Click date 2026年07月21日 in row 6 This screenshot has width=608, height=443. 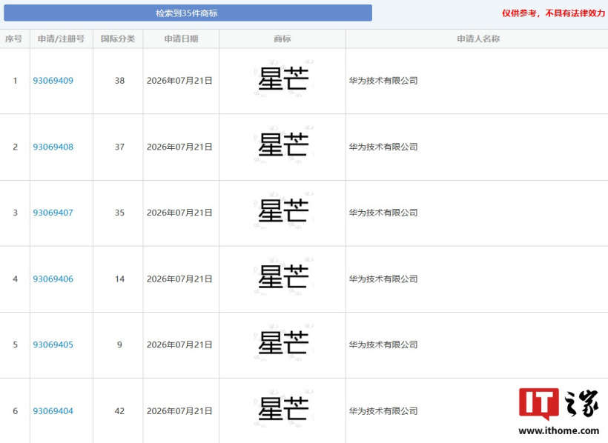(179, 411)
